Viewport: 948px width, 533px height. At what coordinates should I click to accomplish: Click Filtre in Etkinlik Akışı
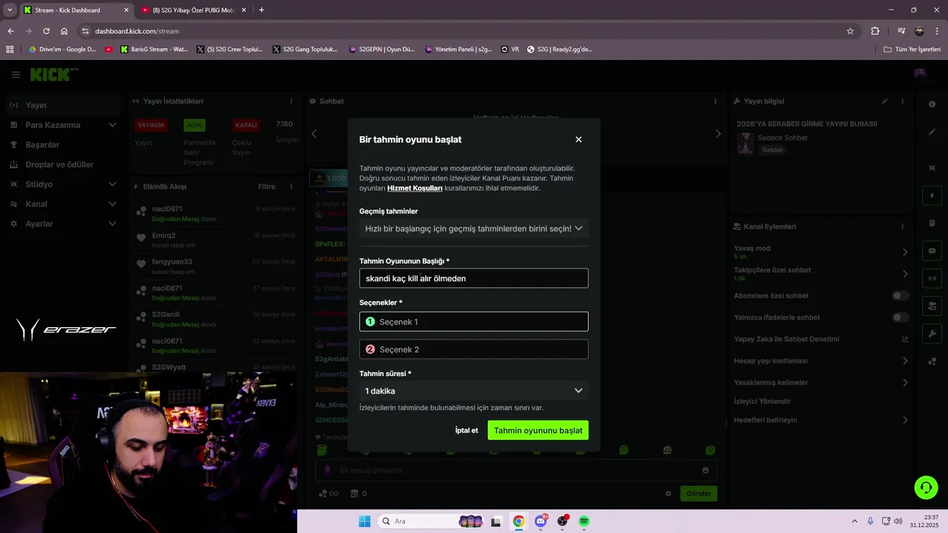(267, 187)
